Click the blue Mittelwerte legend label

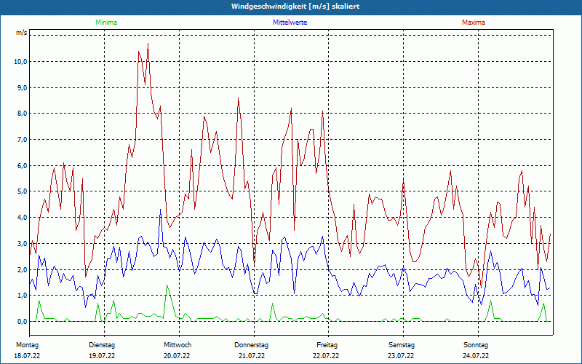coord(290,23)
